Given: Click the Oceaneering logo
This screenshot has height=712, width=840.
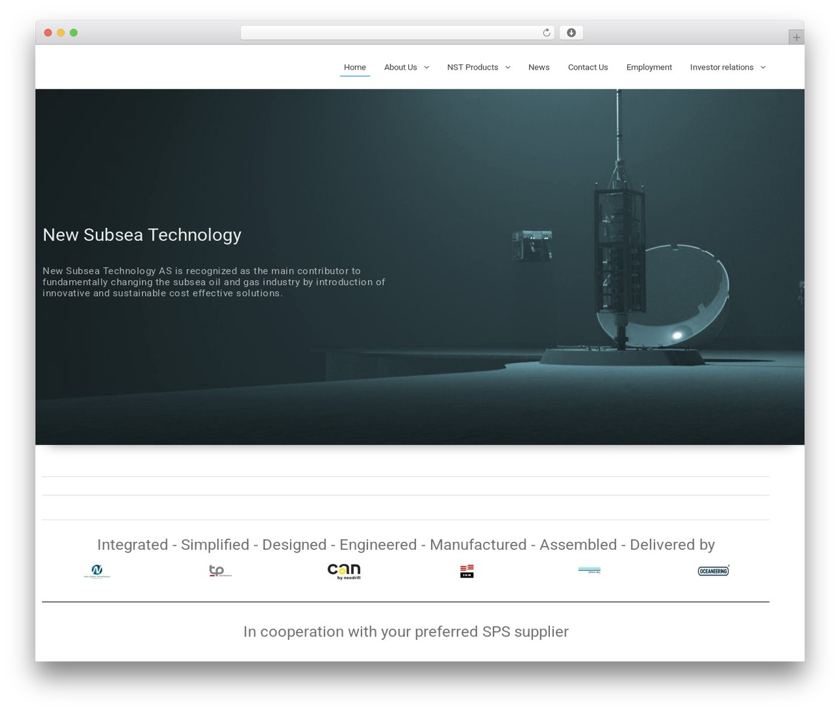Looking at the screenshot, I should coord(713,571).
